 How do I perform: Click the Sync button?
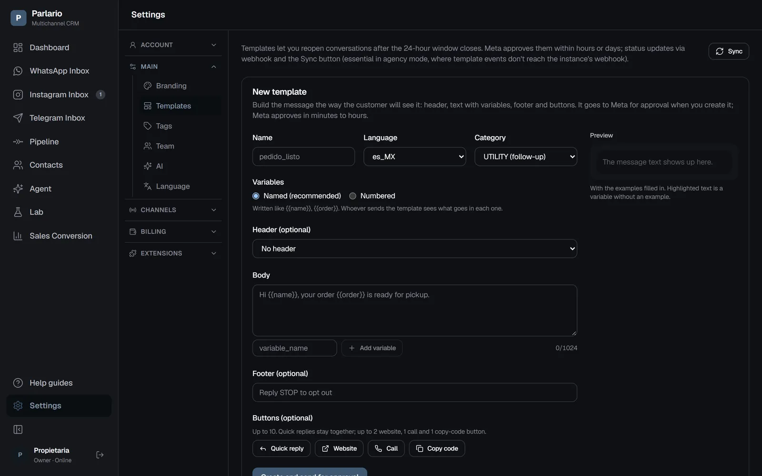coord(729,51)
